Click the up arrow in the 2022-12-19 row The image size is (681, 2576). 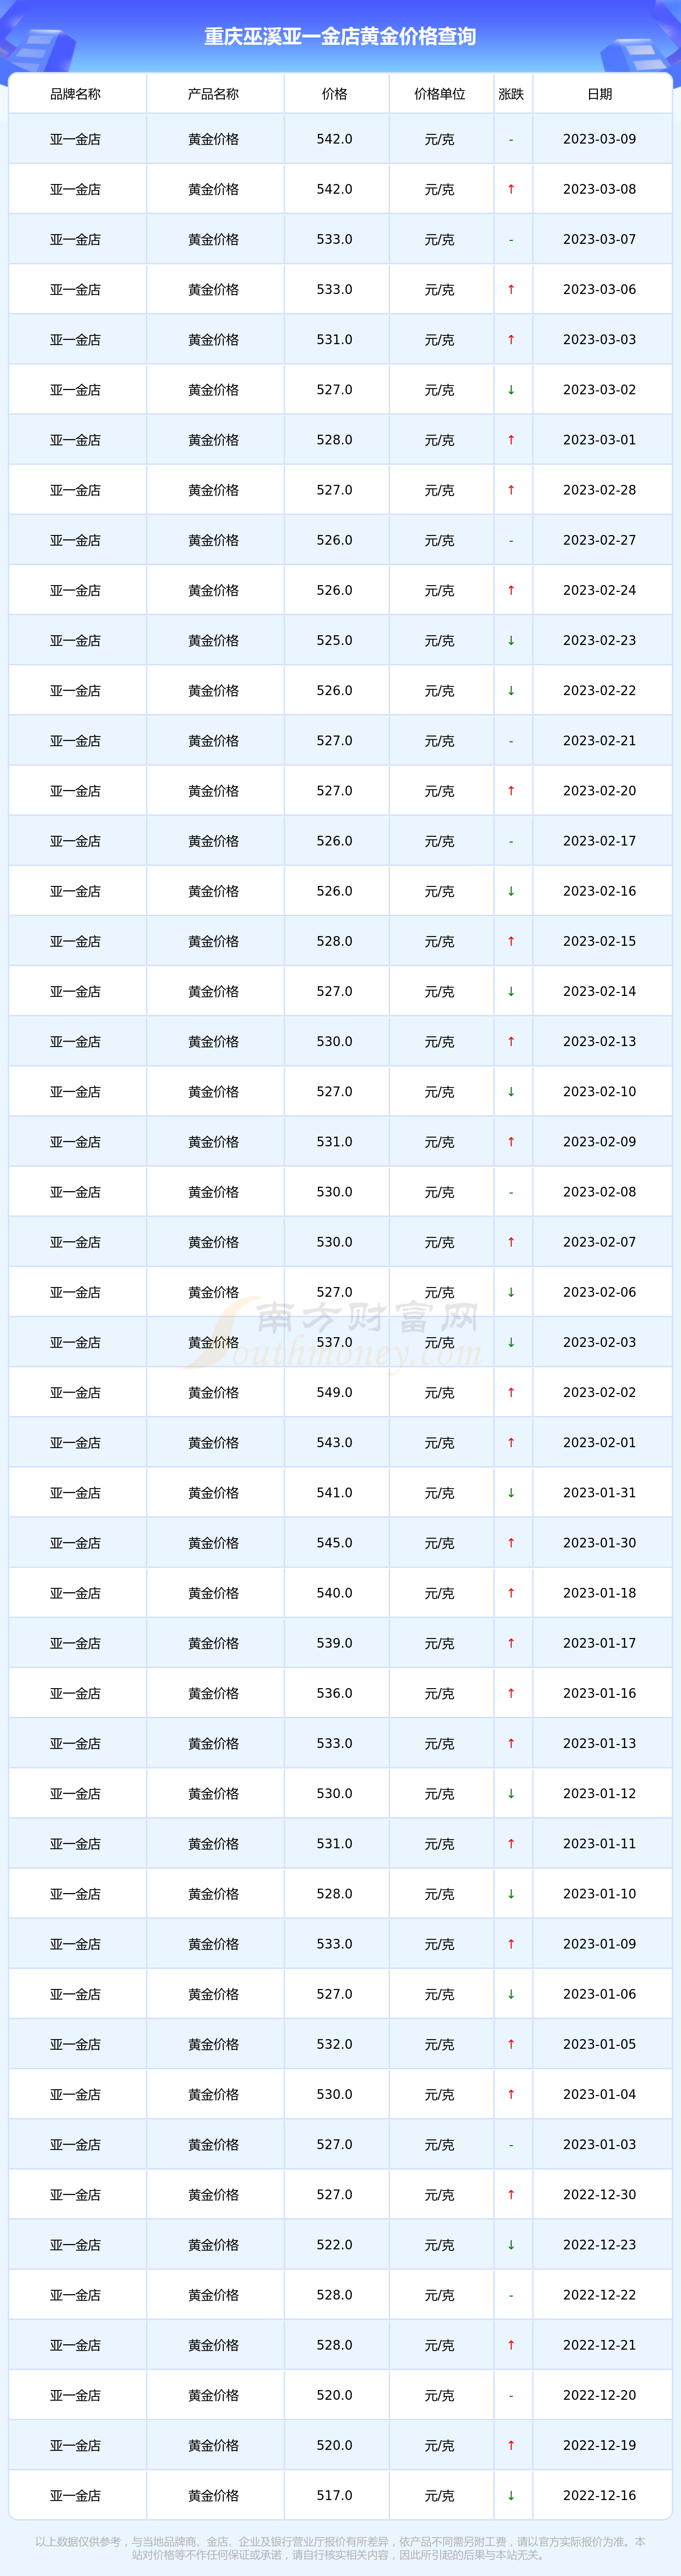point(511,2445)
